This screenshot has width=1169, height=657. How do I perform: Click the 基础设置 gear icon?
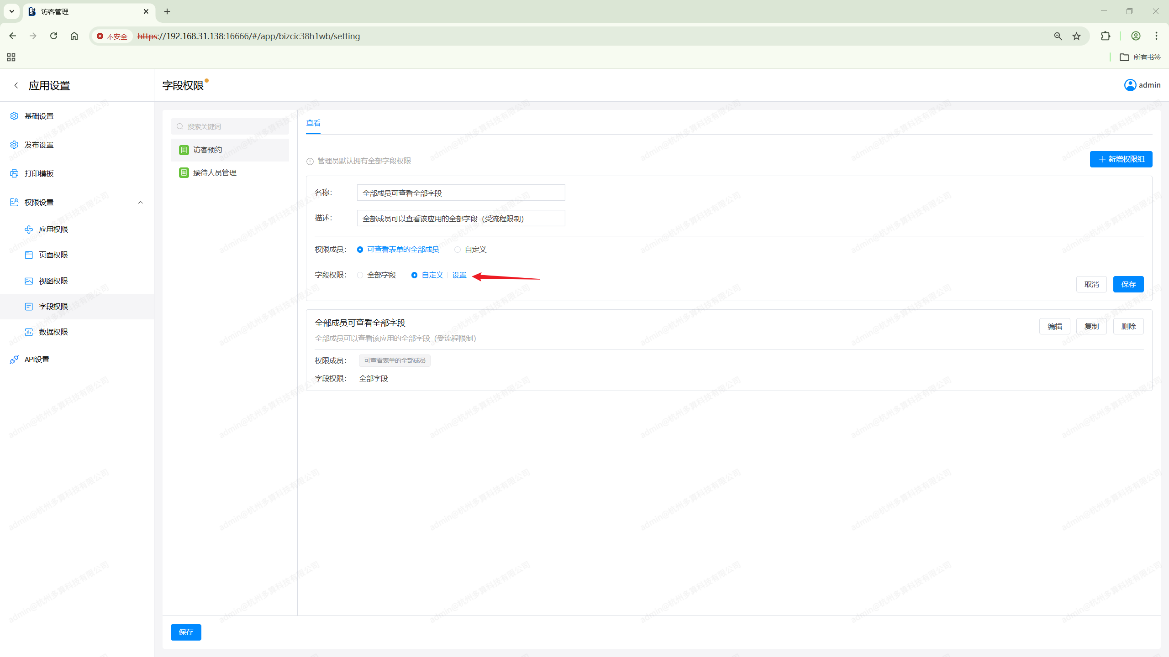(x=14, y=116)
